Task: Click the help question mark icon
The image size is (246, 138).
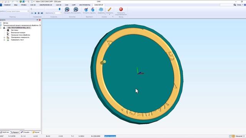Action: 245,5
